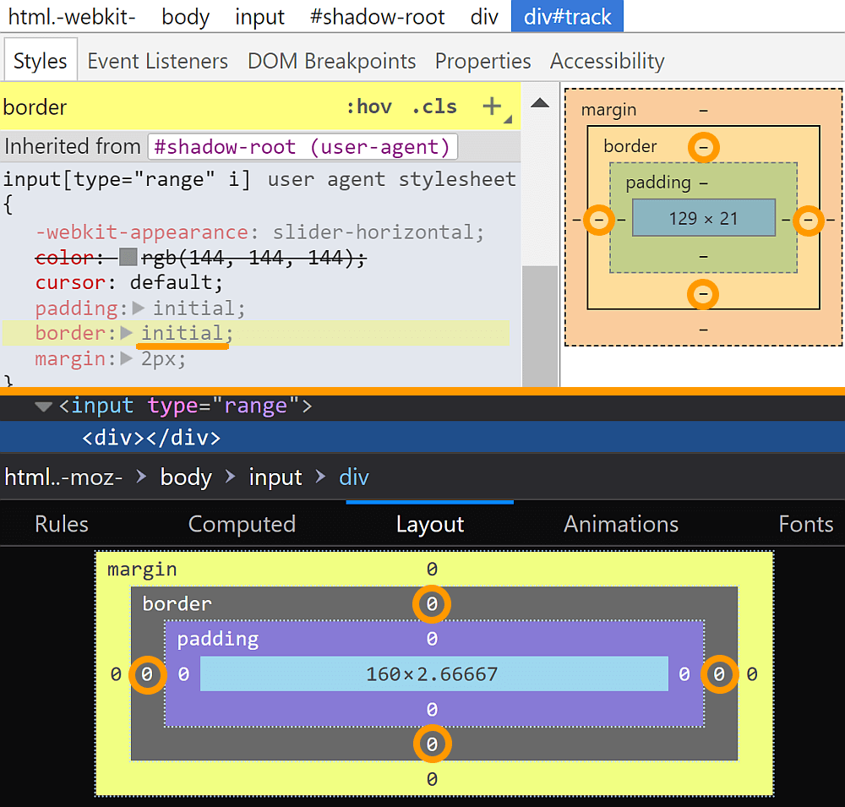
Task: Select the 129 × 21 content box
Action: click(703, 219)
